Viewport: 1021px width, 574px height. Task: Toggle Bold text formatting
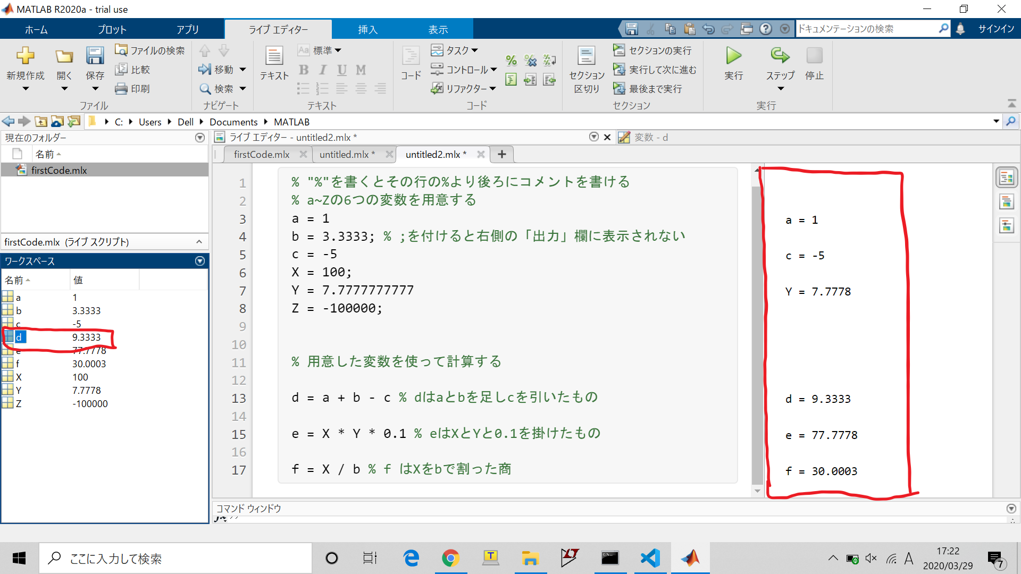click(x=304, y=70)
